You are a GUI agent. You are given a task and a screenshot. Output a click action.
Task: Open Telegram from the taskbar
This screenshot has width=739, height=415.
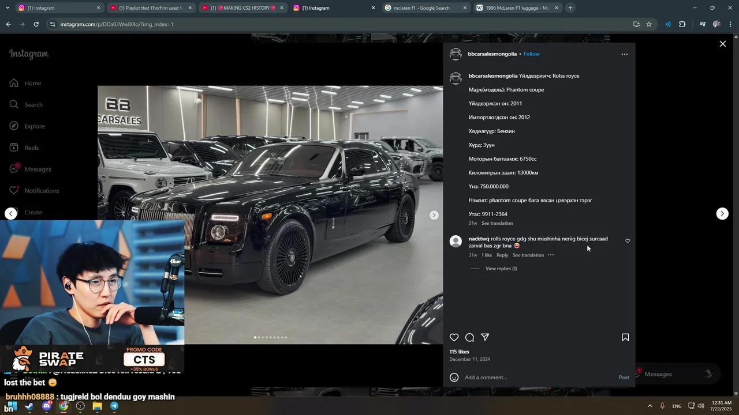[114, 406]
